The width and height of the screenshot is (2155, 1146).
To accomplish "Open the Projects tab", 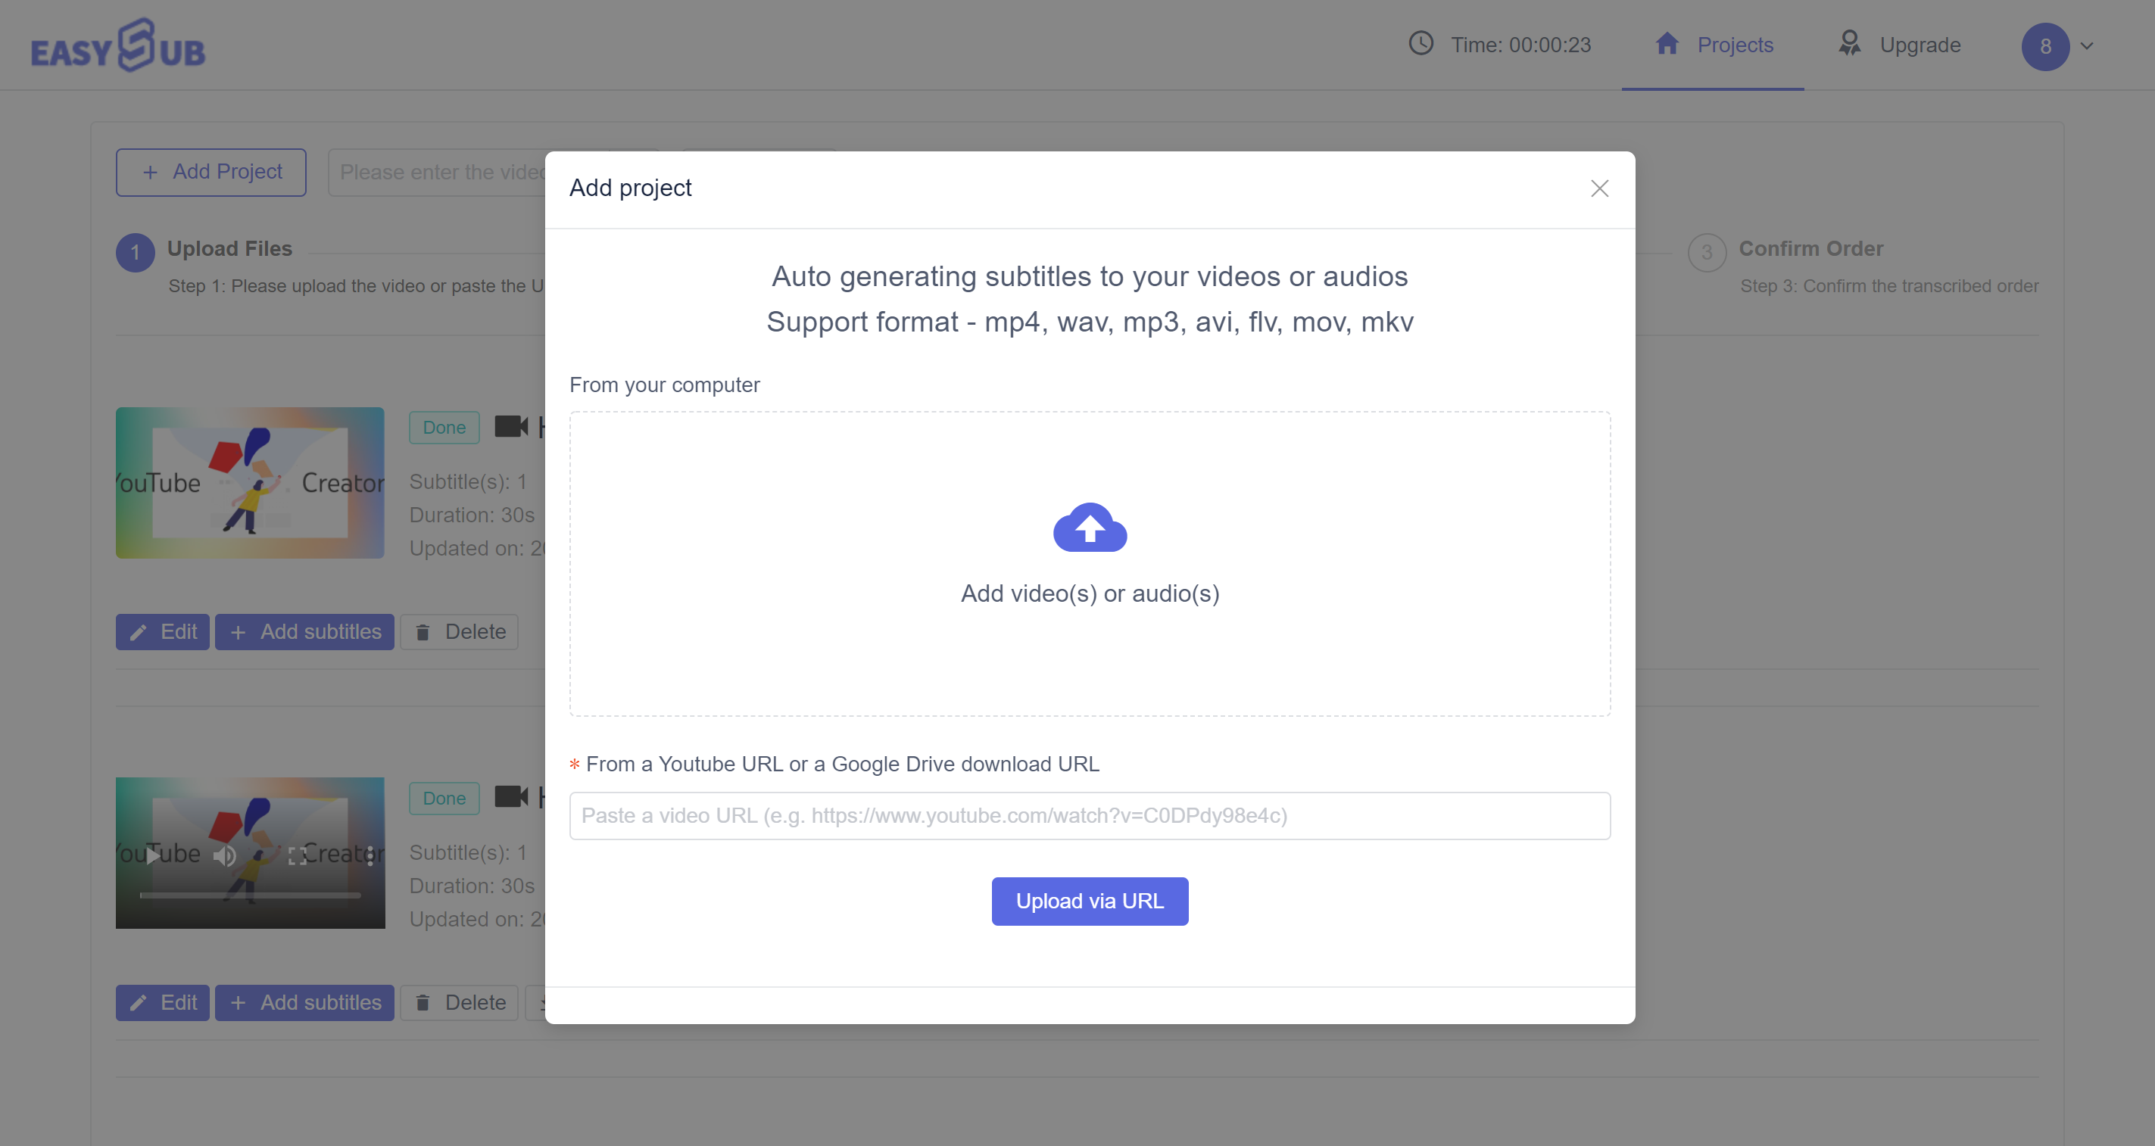I will [1713, 45].
